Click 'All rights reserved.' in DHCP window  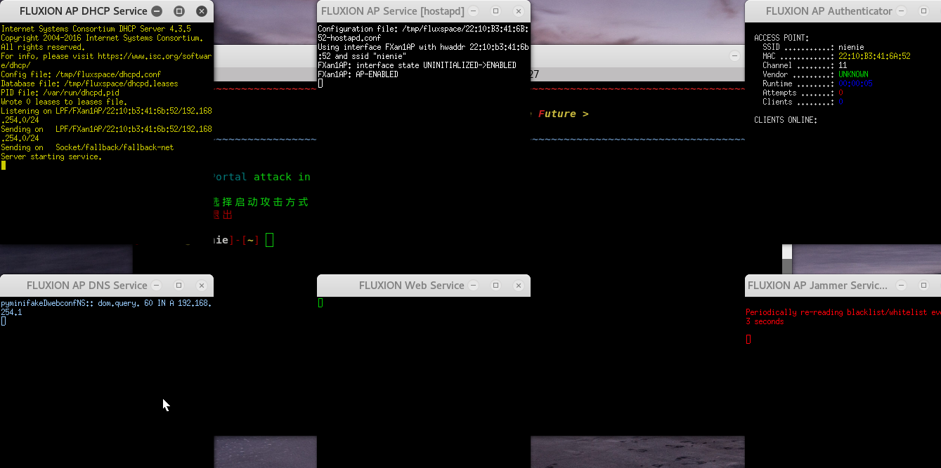pos(43,47)
